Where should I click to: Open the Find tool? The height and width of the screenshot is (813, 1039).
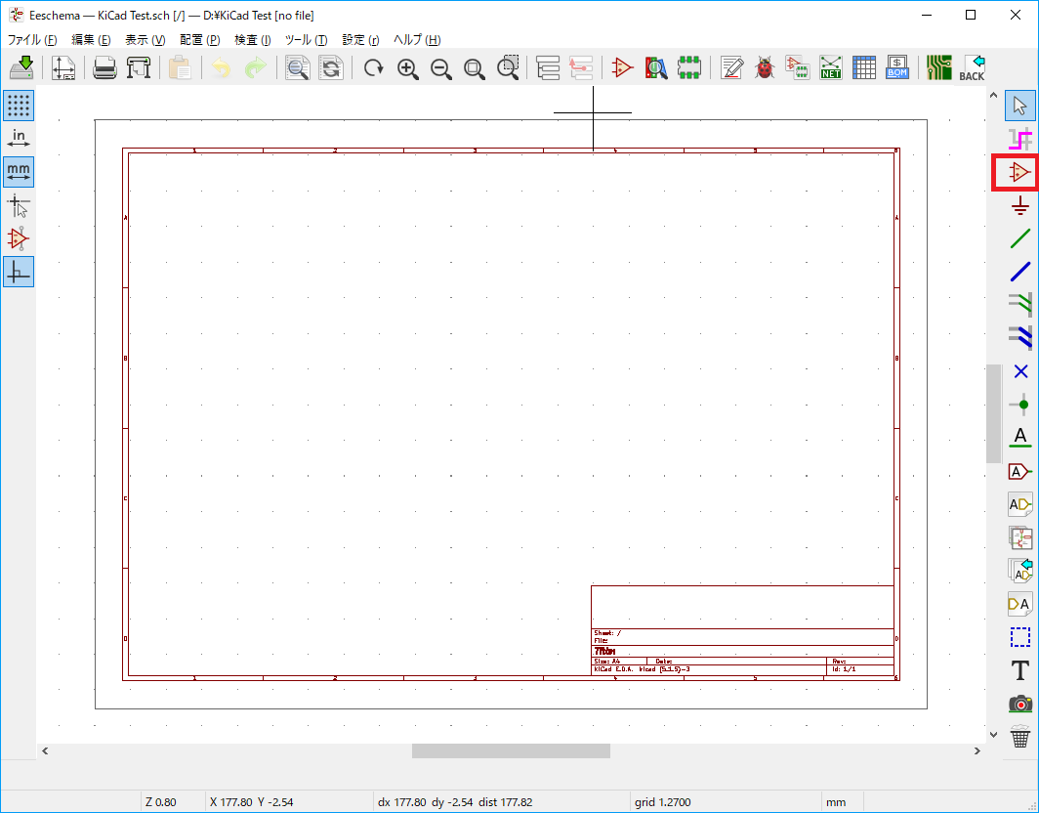point(297,67)
